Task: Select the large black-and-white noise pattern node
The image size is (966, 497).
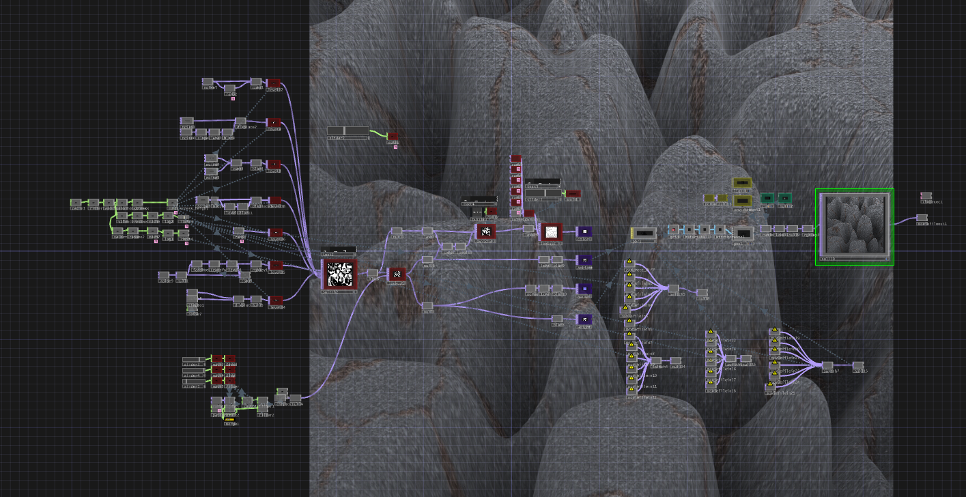Action: pos(339,276)
